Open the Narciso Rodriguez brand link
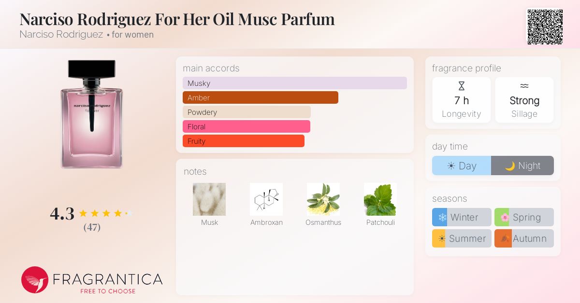The width and height of the screenshot is (580, 303). point(61,35)
